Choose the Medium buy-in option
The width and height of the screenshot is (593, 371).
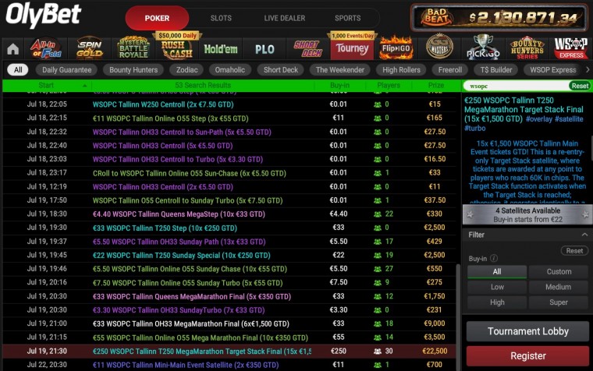click(x=559, y=287)
